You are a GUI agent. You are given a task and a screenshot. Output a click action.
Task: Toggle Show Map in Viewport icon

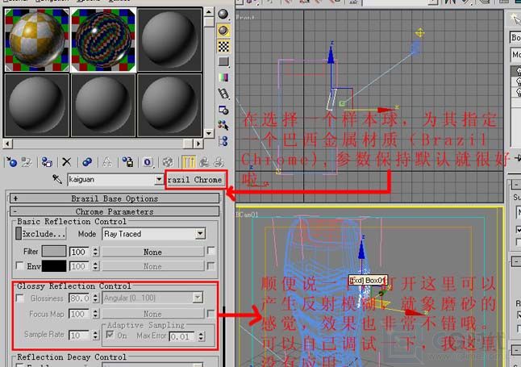pos(168,162)
